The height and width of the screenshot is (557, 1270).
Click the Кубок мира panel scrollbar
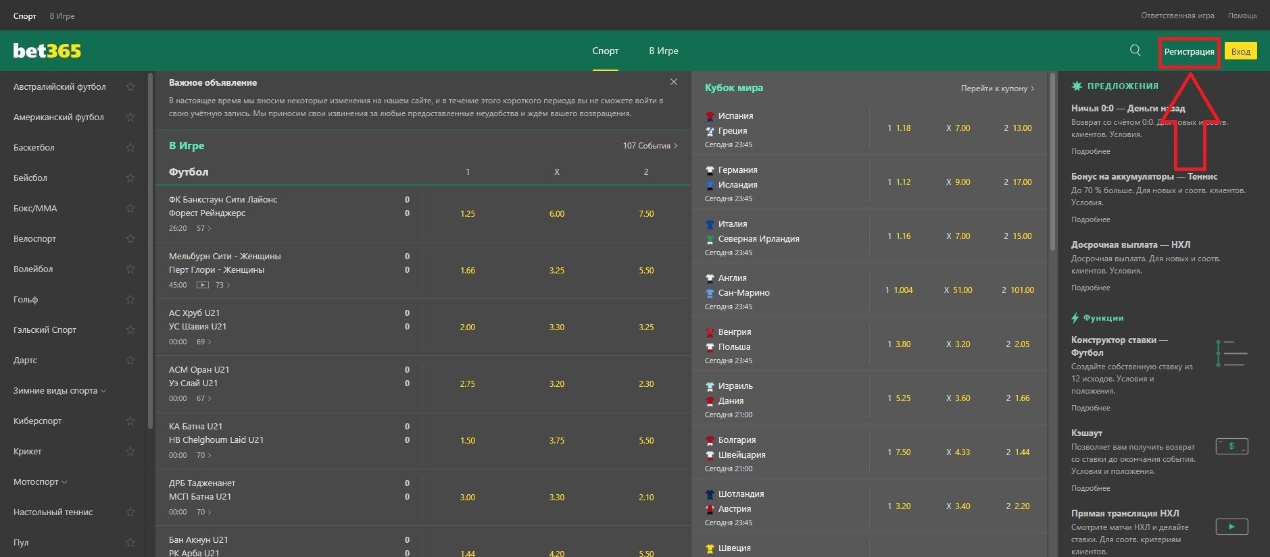(1052, 162)
